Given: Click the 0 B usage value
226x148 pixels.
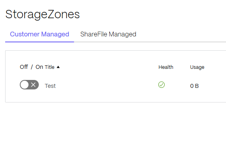Looking at the screenshot, I should click(194, 86).
